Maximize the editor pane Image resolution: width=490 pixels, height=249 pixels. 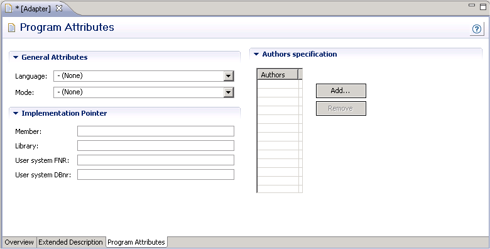[483, 6]
